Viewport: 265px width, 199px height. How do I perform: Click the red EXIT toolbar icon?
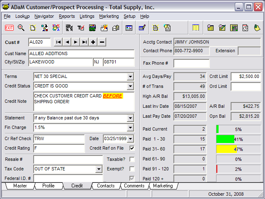9,28
